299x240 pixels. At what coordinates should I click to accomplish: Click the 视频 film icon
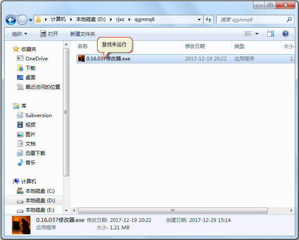20,125
